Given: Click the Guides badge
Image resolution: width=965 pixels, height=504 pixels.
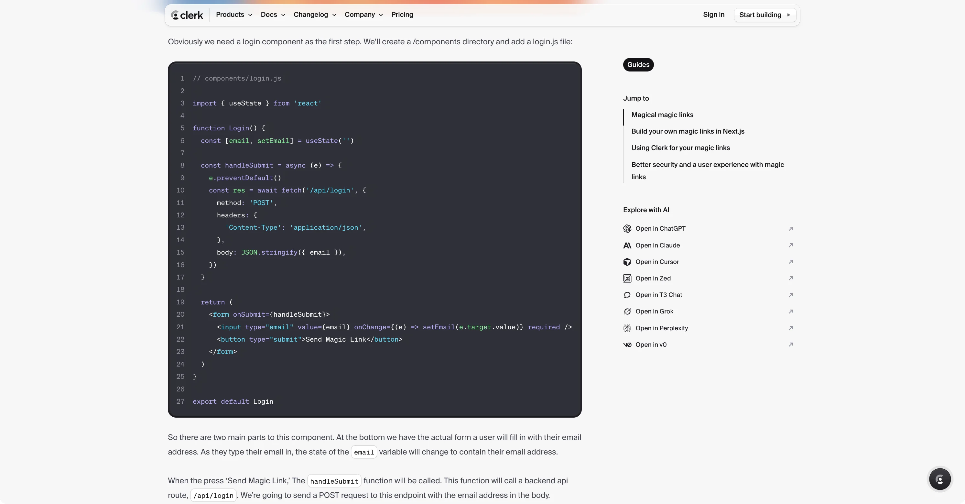Looking at the screenshot, I should coord(638,65).
